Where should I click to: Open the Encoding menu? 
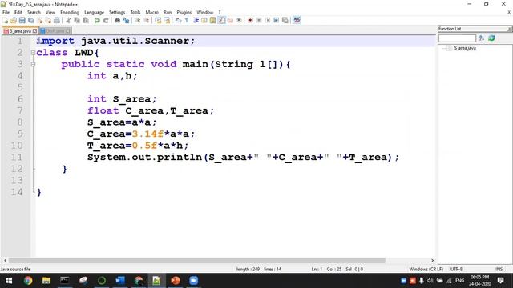pyautogui.click(x=70, y=13)
